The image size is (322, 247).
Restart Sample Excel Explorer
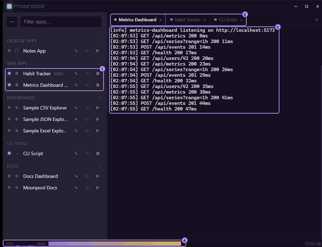(x=87, y=131)
